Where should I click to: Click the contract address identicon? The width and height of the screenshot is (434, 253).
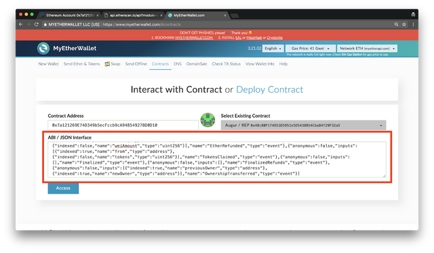208,120
